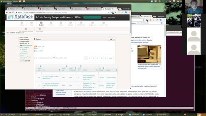206x116 pixels.
Task: Go to results page 3
Action: tap(94, 58)
